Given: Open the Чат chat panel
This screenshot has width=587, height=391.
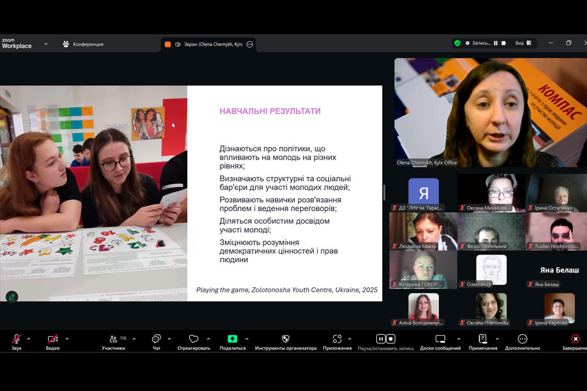Looking at the screenshot, I should (157, 340).
